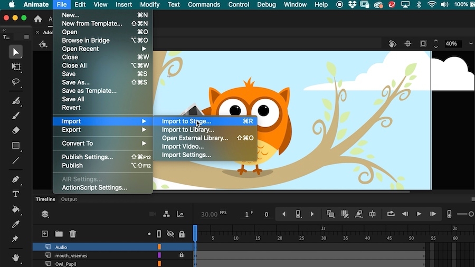Select the Fluid Brush tool
This screenshot has width=475, height=267.
(x=16, y=100)
